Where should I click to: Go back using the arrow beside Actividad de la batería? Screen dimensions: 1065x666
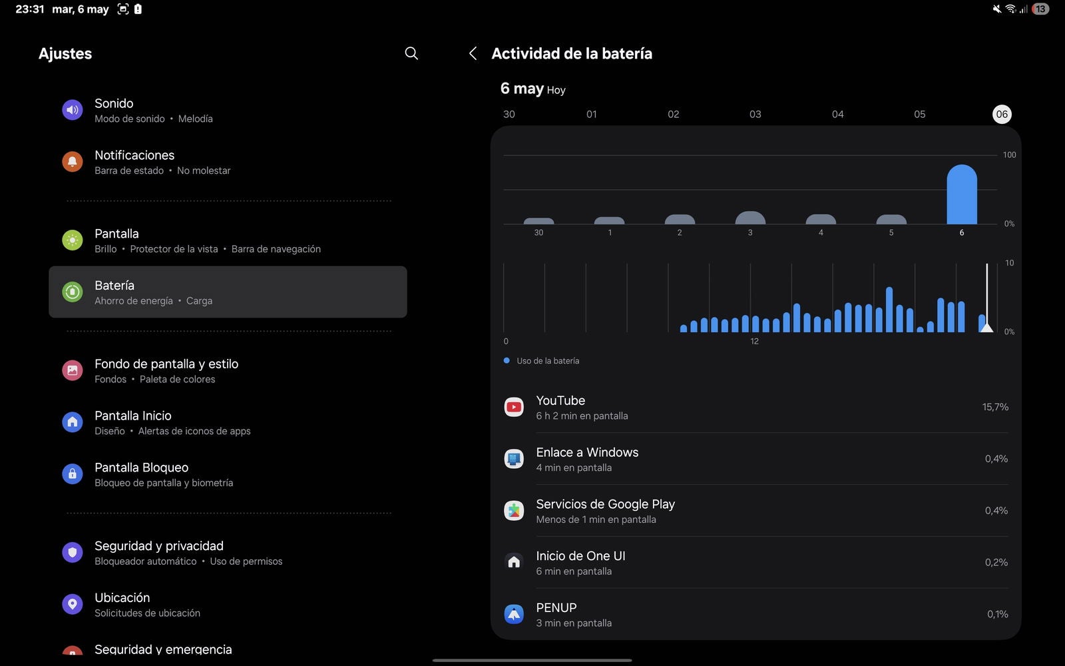[473, 53]
